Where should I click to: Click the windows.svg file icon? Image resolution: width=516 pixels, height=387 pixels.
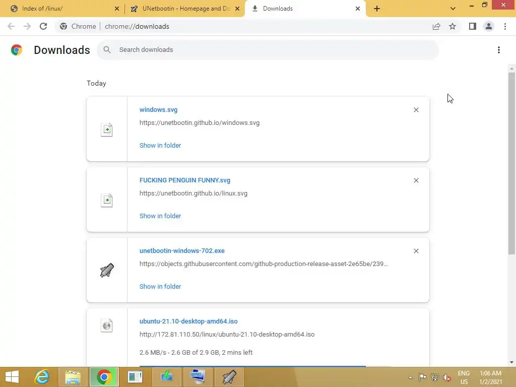pos(107,130)
